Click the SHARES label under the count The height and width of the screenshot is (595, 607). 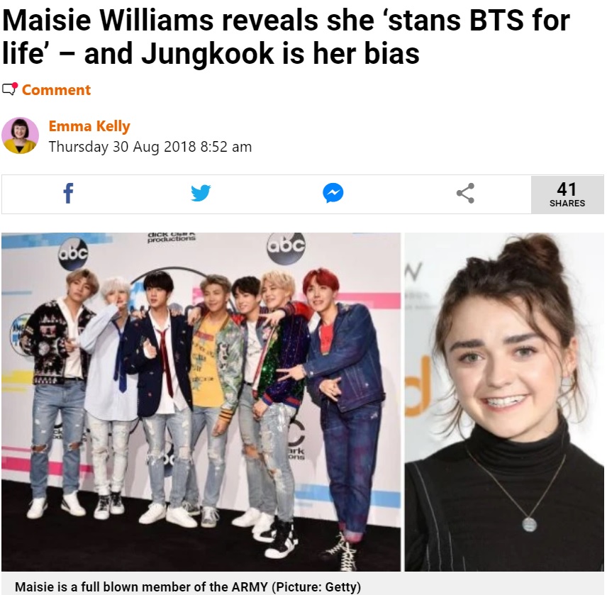567,204
